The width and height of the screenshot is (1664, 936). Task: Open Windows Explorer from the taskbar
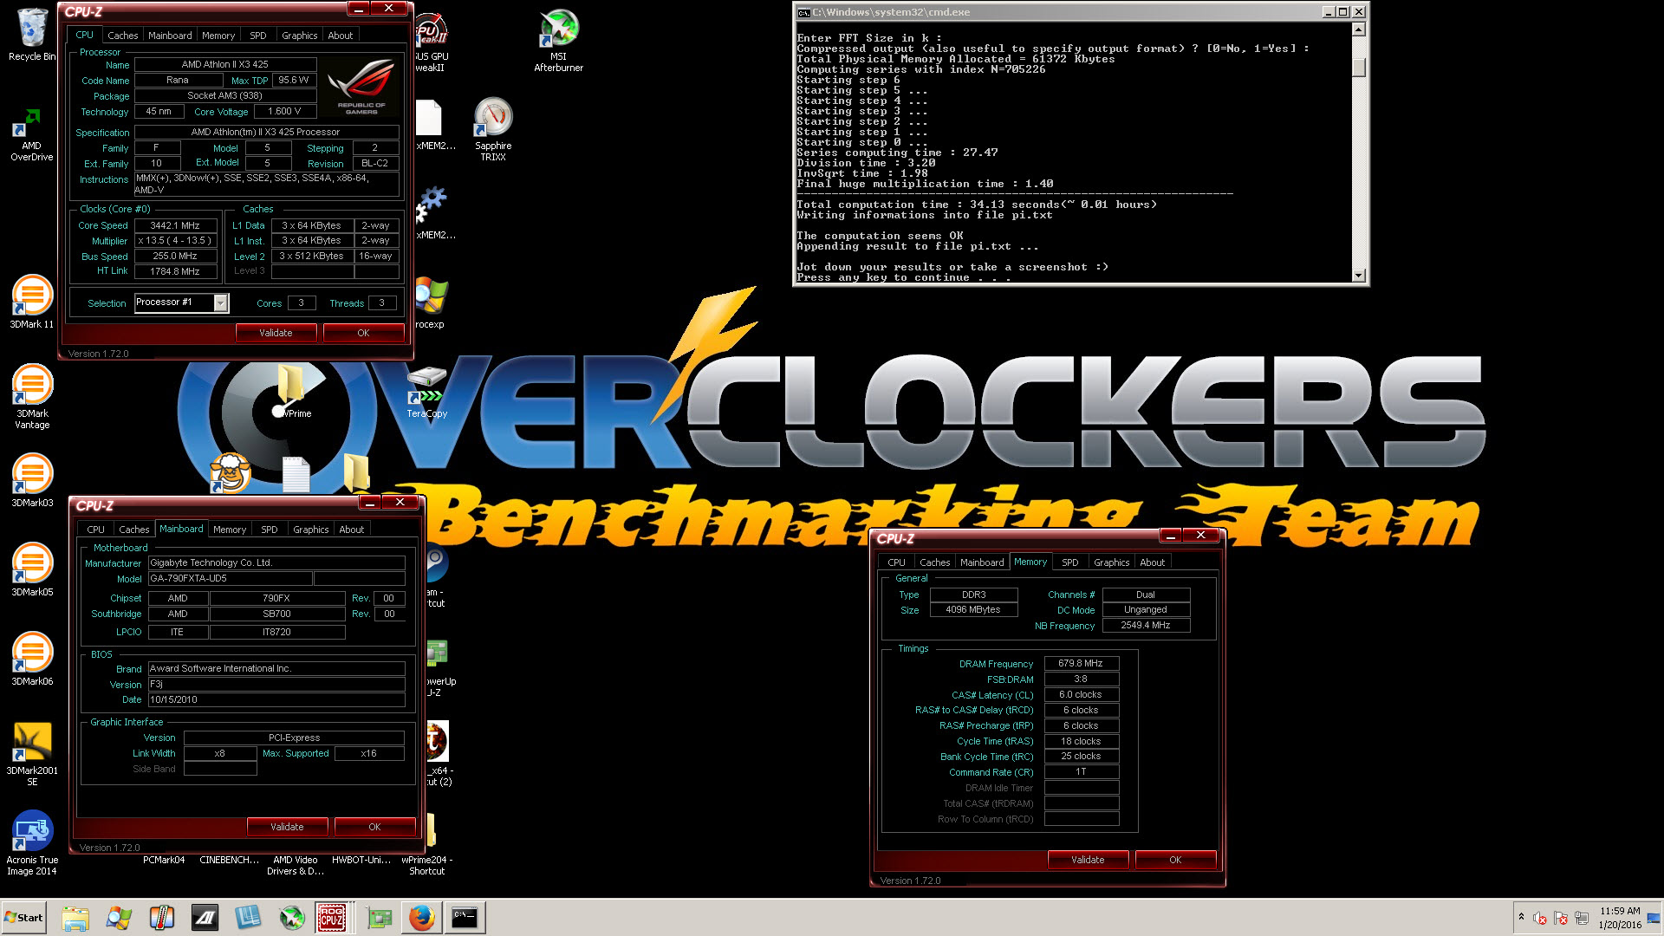(75, 917)
